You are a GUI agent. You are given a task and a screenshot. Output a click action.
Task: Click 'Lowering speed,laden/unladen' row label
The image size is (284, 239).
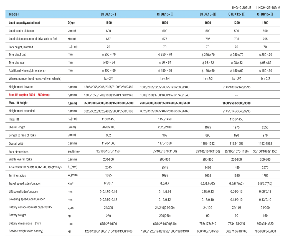[x=27, y=199]
